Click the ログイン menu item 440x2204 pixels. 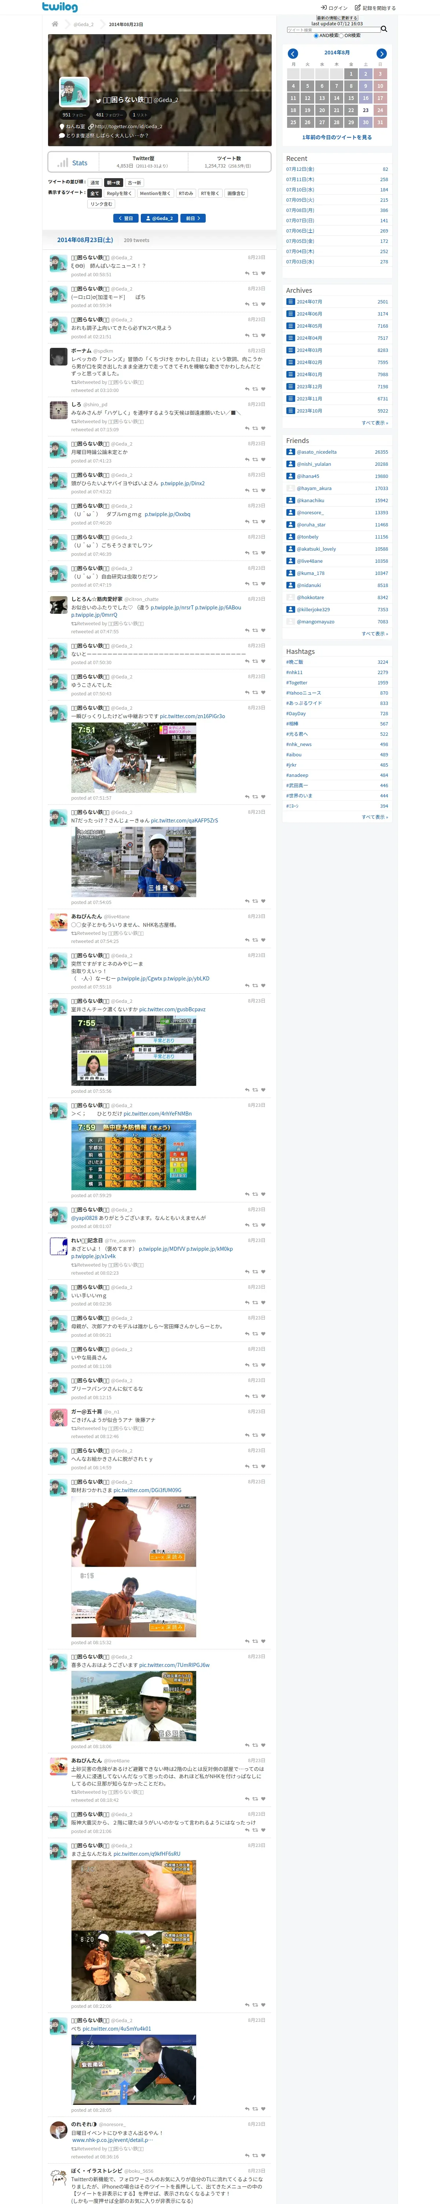click(334, 8)
